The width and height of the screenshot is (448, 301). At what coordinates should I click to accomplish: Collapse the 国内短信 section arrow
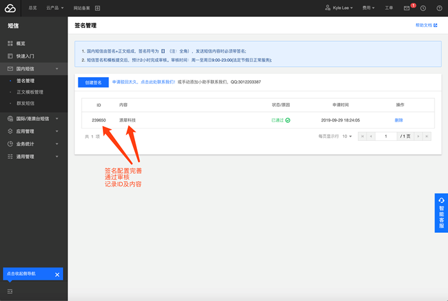click(x=57, y=69)
